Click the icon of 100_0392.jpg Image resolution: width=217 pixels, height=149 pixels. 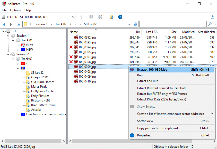click(x=76, y=38)
